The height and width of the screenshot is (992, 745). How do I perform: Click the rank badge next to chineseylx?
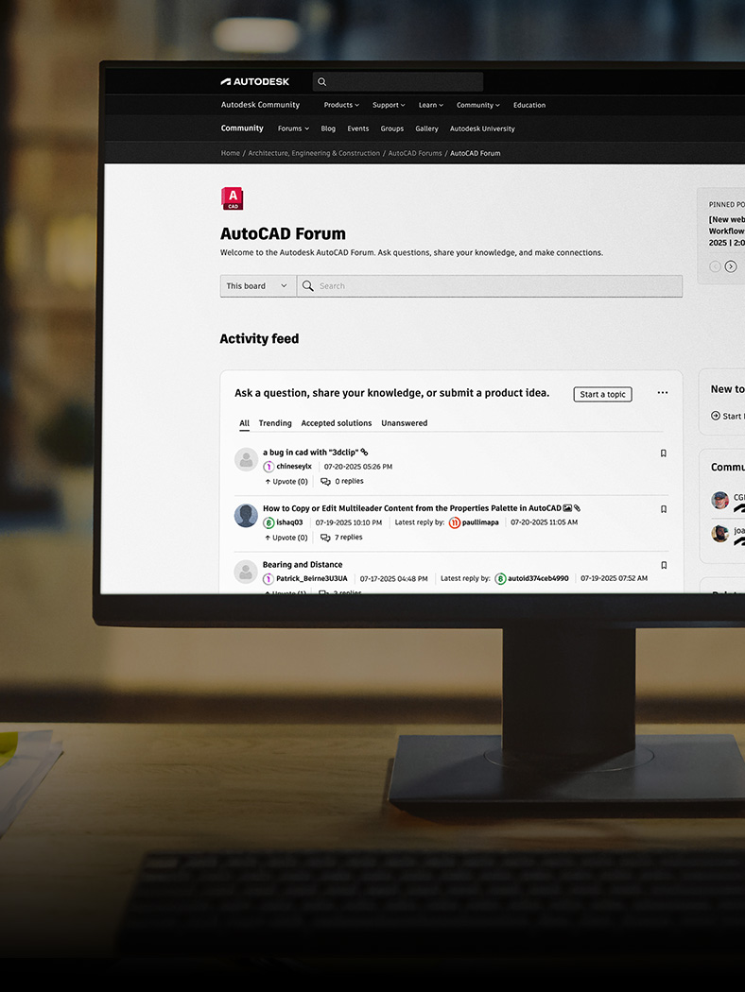269,467
